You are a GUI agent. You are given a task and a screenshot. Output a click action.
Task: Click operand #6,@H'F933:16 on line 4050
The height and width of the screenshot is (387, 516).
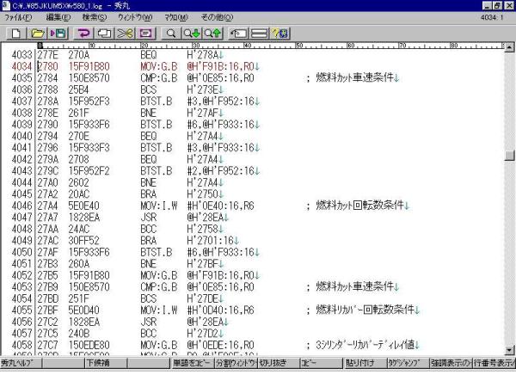(x=220, y=252)
